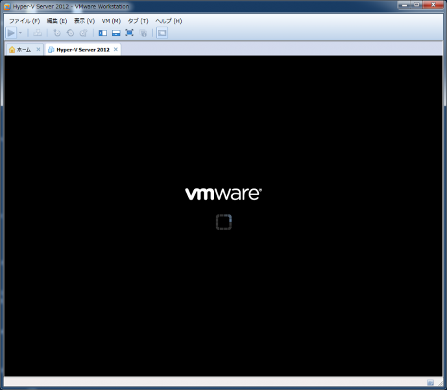The image size is (447, 390).
Task: Minimize the VMware Workstation window
Action: (404, 5)
